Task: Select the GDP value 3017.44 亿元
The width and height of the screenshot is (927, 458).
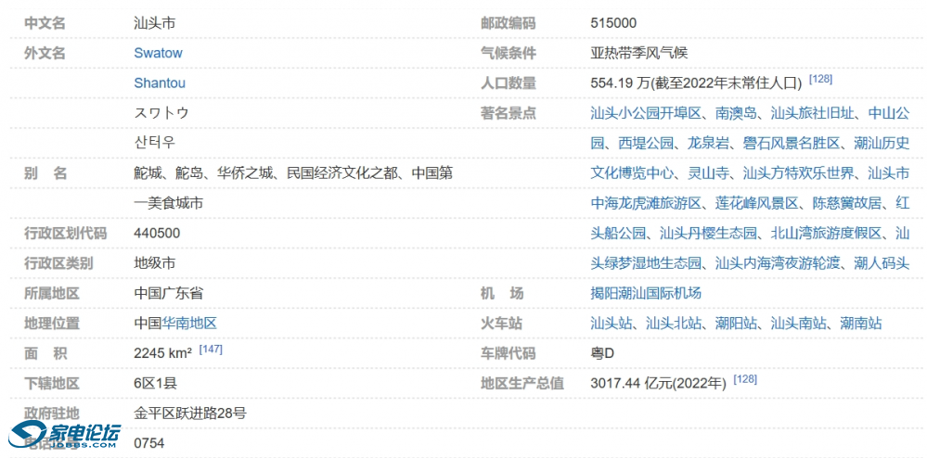Action: click(631, 383)
